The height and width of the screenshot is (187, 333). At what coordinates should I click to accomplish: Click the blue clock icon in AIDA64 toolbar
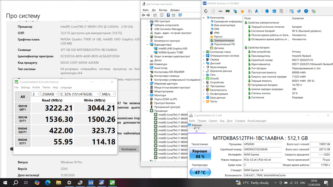[x=267, y=11]
